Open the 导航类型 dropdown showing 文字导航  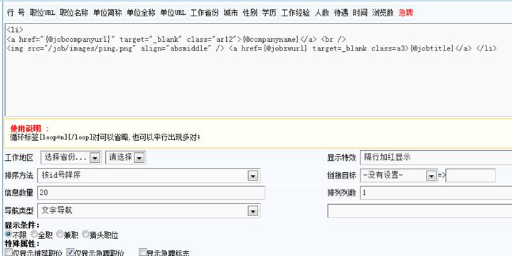tap(149, 210)
